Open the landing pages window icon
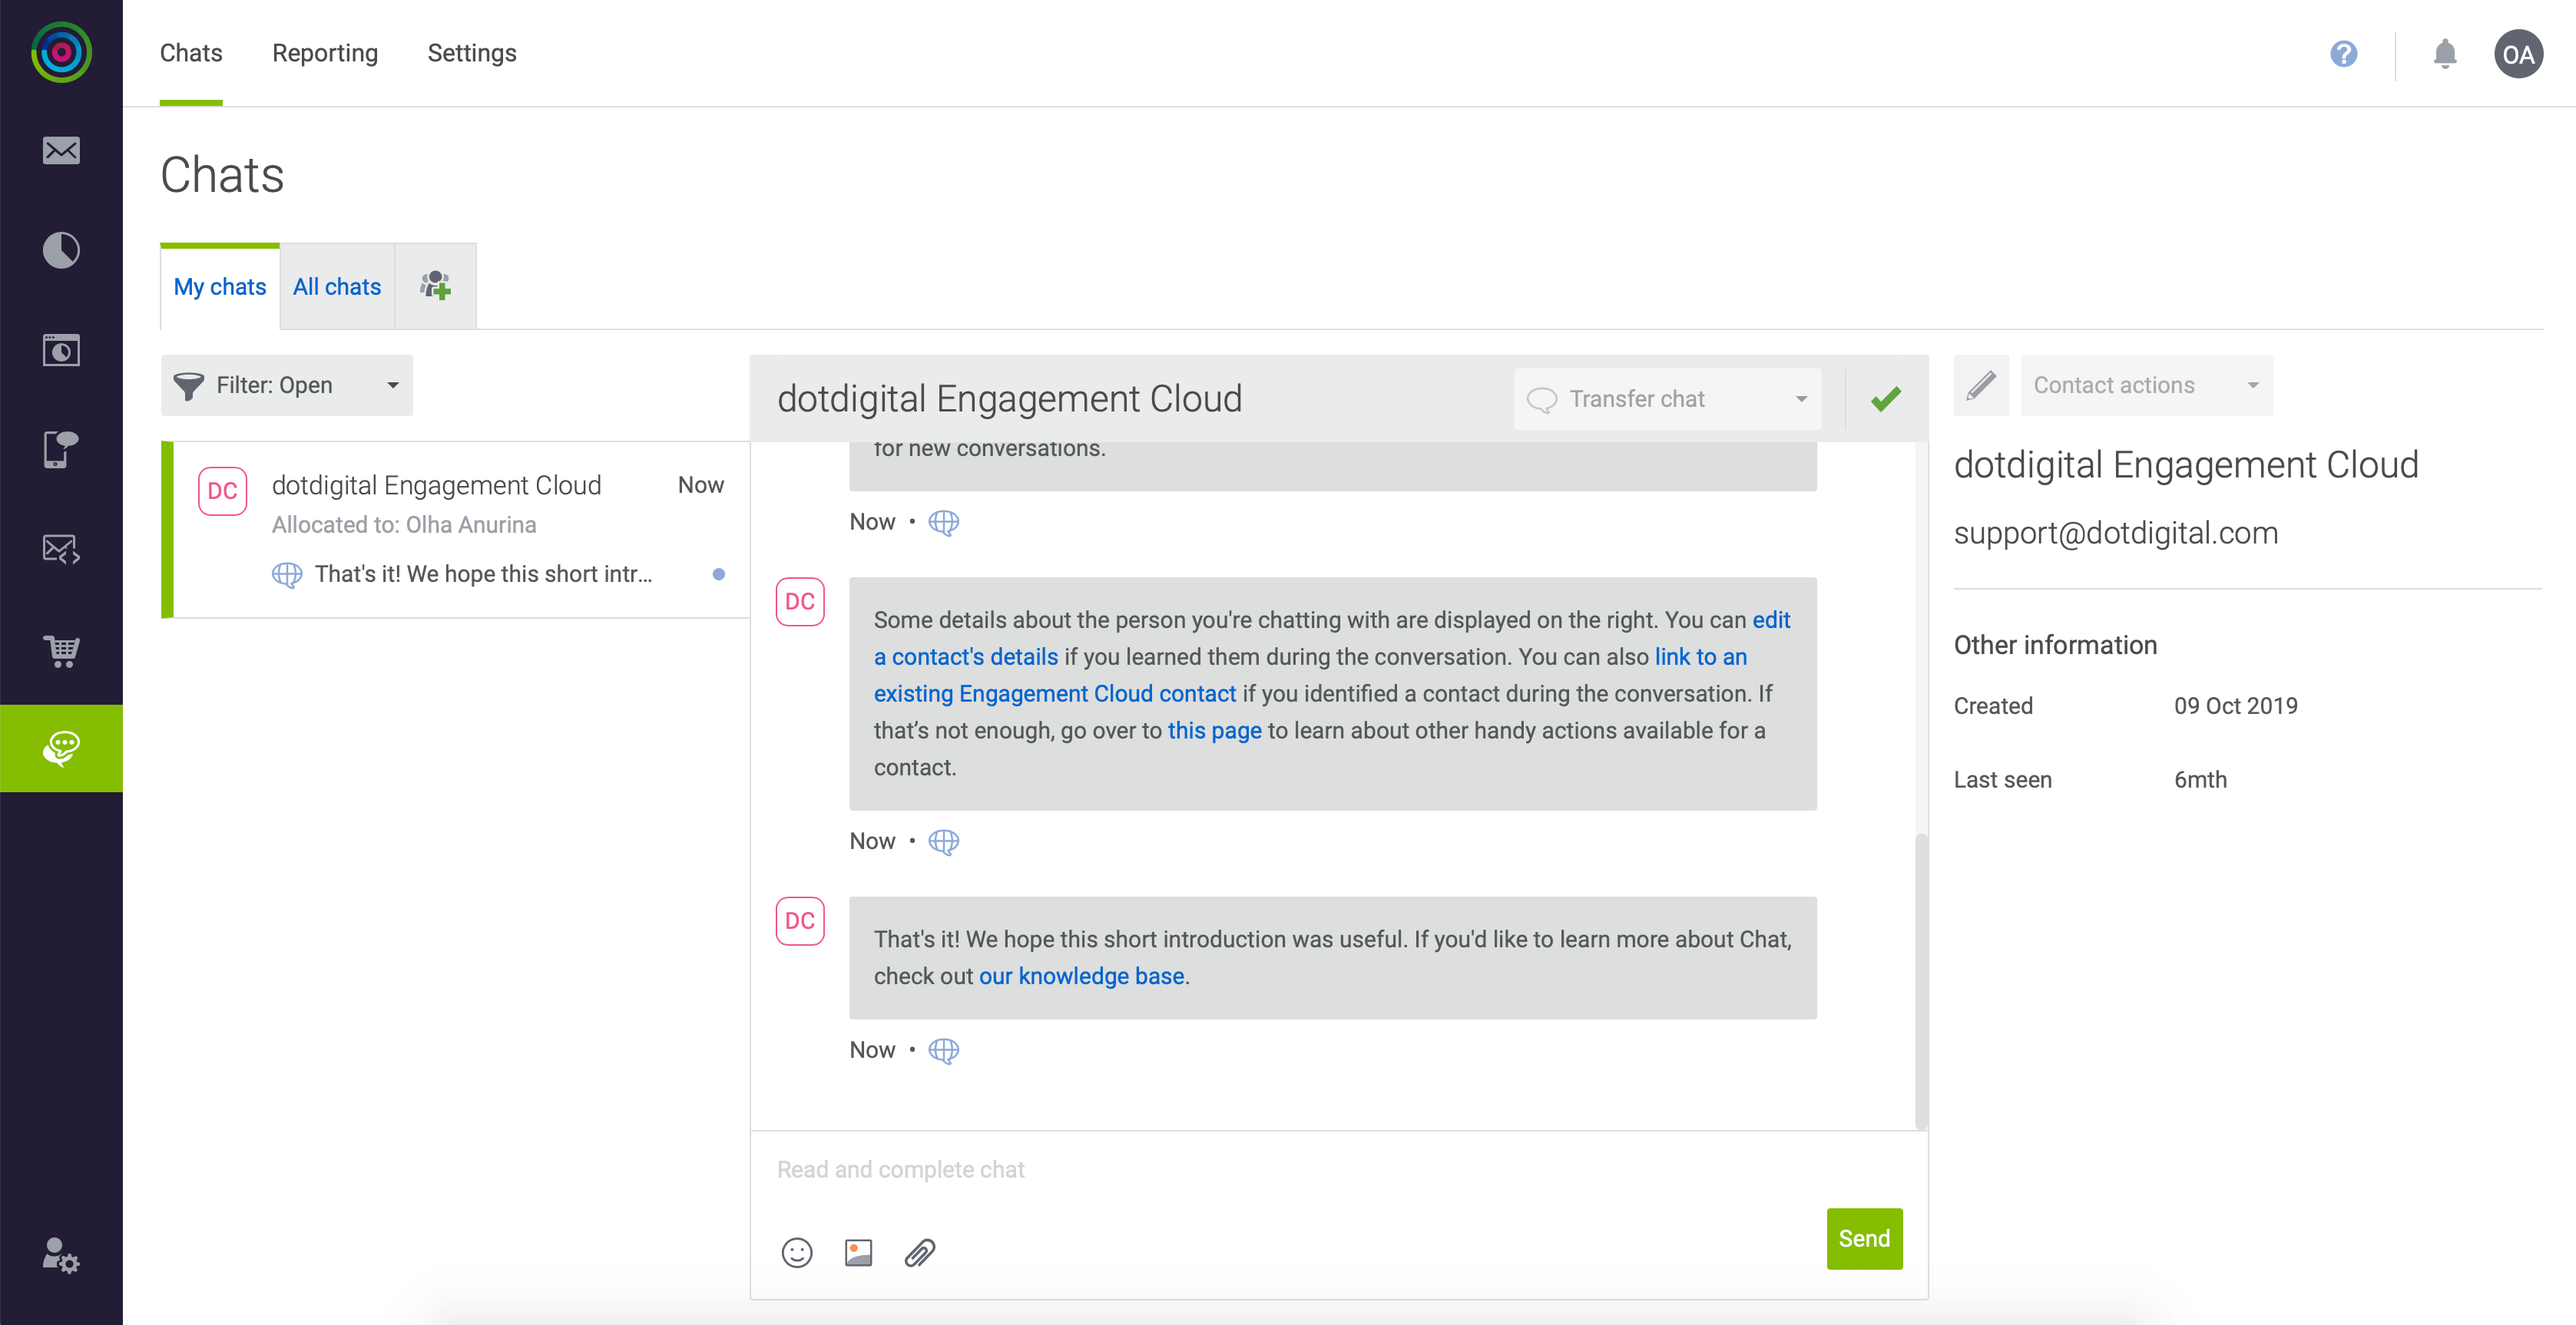Image resolution: width=2576 pixels, height=1325 pixels. point(61,351)
